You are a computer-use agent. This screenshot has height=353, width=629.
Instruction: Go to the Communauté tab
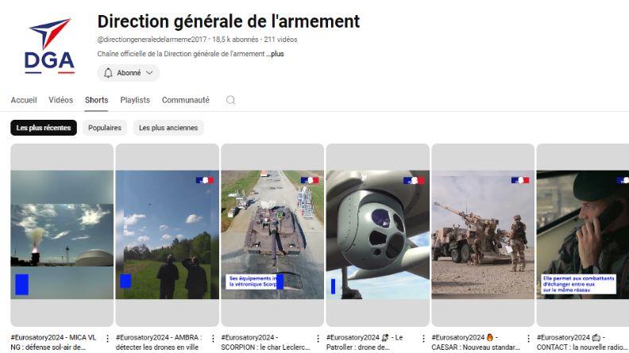(x=186, y=100)
